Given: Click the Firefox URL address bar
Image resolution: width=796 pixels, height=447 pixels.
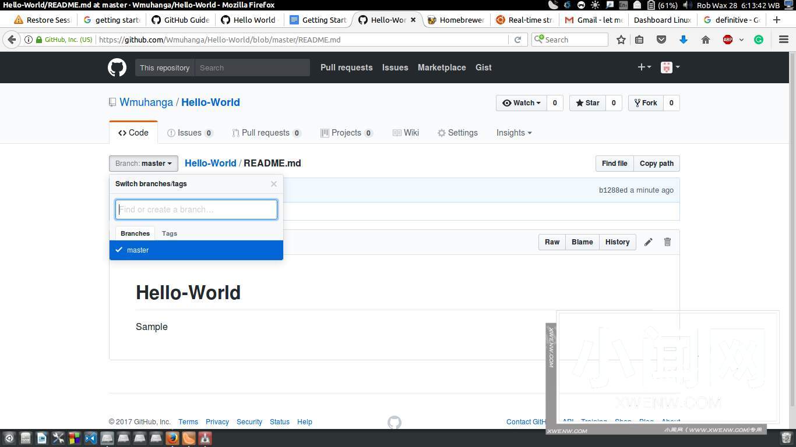Looking at the screenshot, I should pyautogui.click(x=302, y=40).
